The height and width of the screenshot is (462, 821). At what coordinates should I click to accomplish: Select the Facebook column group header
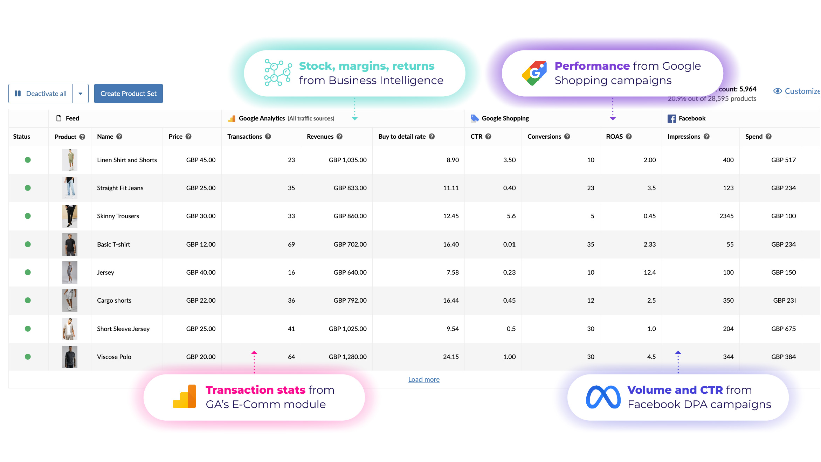click(741, 118)
